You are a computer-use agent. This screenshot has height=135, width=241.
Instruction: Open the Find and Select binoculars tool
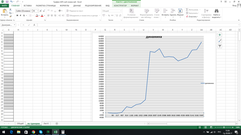(217, 13)
